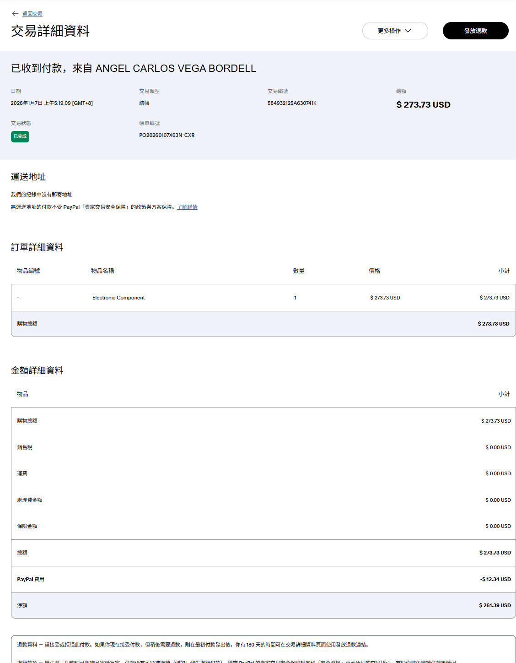Open the 返回交易 link

coord(32,14)
